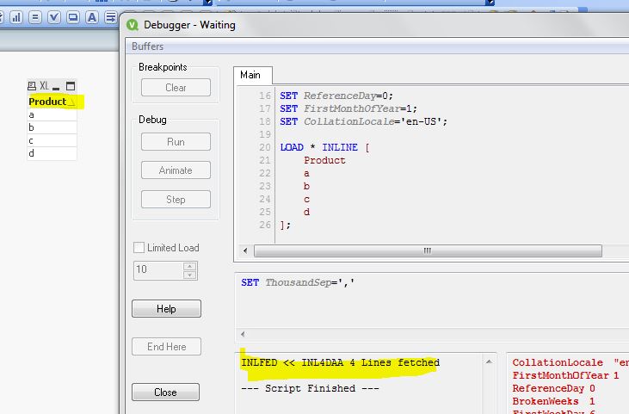The width and height of the screenshot is (629, 414).
Task: Click the Close button in the Debugger
Action: click(165, 392)
